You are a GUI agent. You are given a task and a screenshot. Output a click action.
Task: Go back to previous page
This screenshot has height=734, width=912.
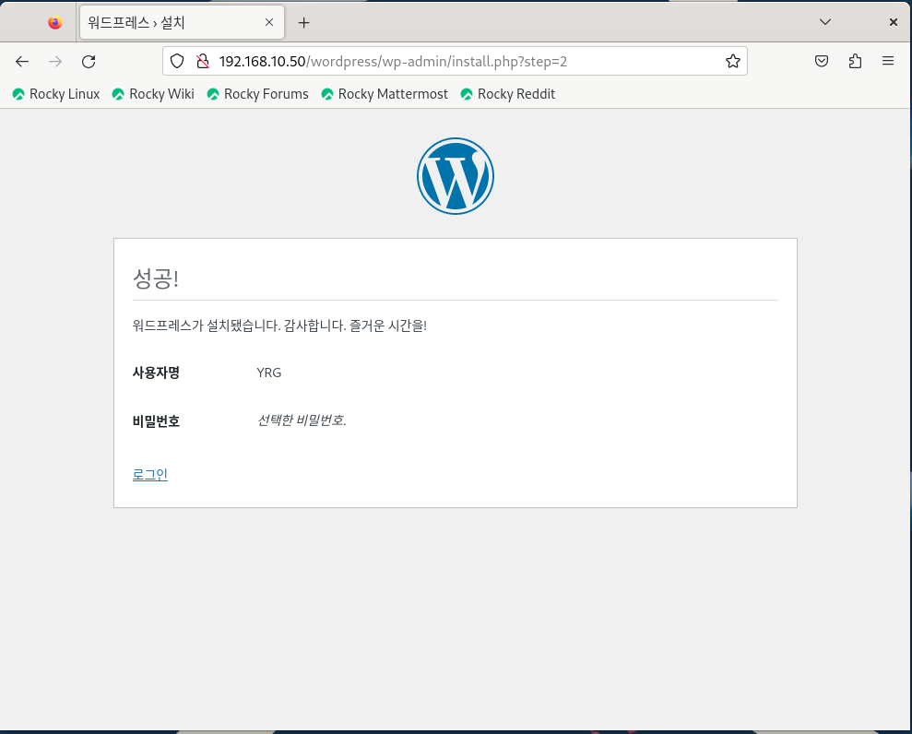22,62
